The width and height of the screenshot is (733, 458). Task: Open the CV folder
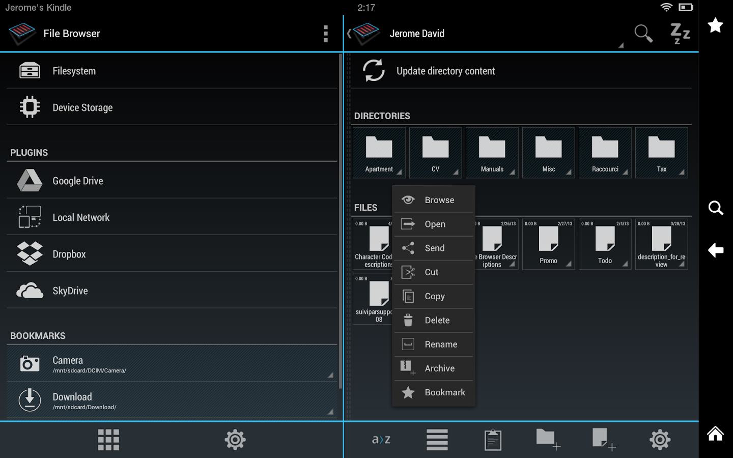(x=436, y=153)
